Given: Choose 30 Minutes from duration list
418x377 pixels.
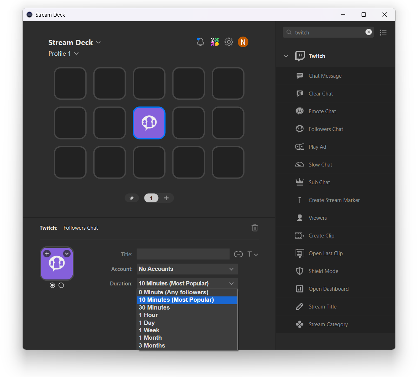Looking at the screenshot, I should pyautogui.click(x=154, y=307).
